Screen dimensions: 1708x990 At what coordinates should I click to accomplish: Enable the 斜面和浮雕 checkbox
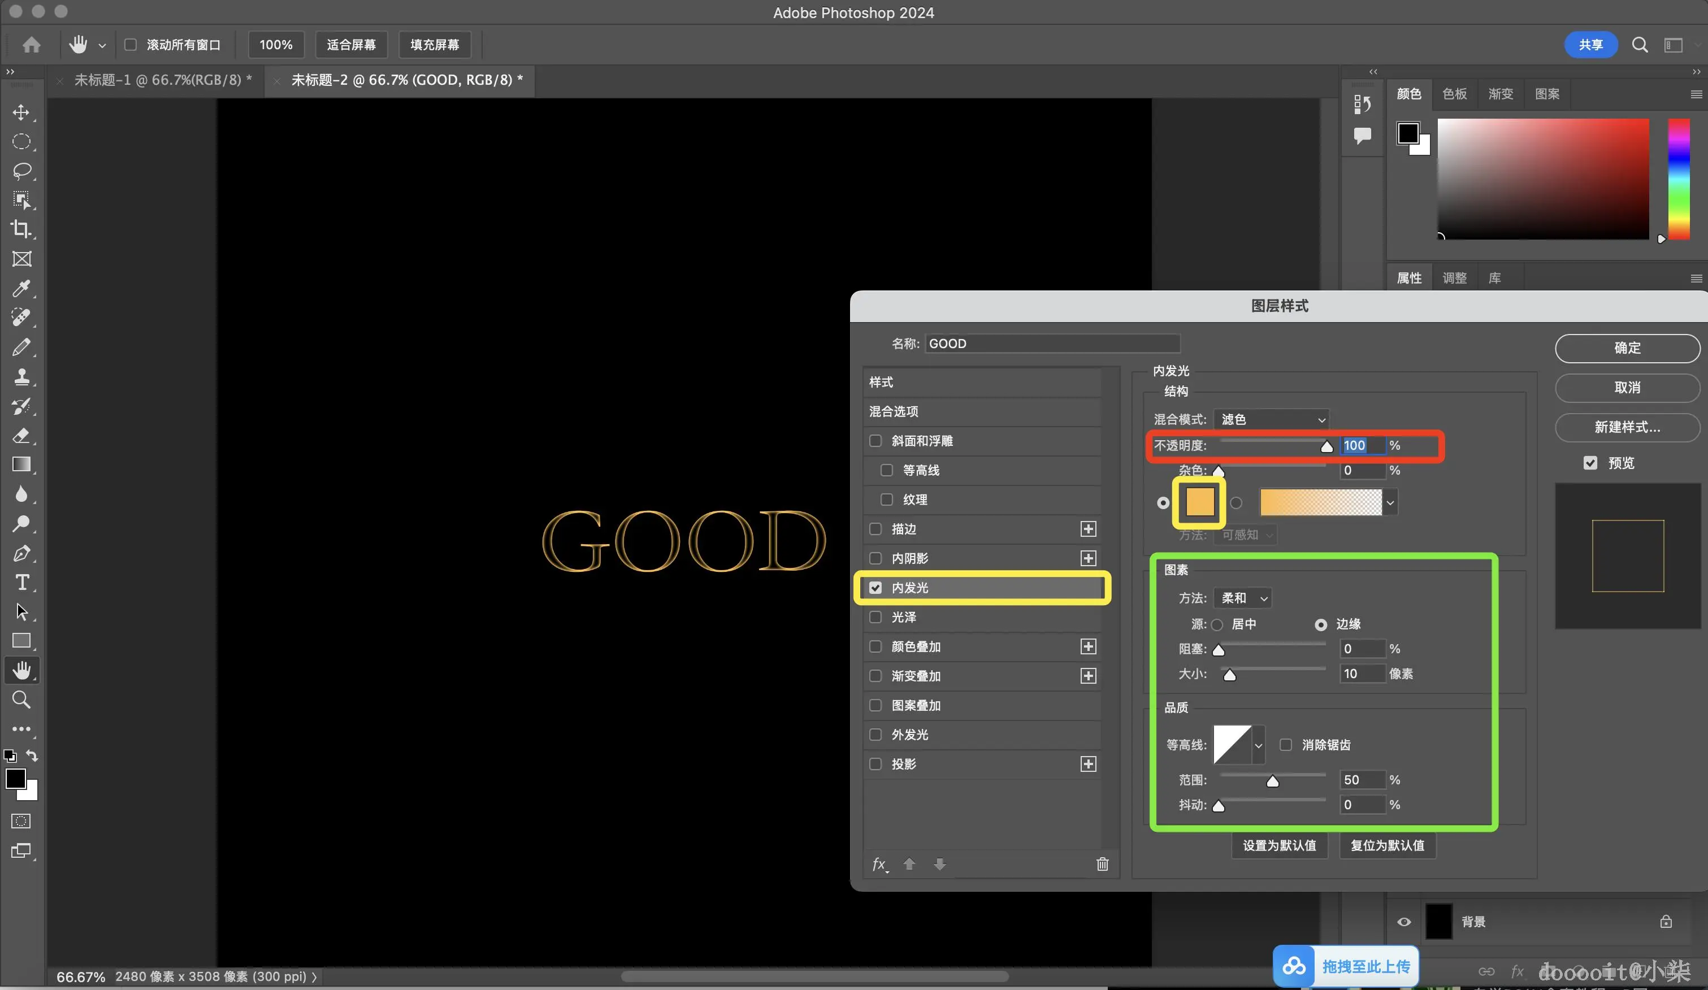point(875,441)
